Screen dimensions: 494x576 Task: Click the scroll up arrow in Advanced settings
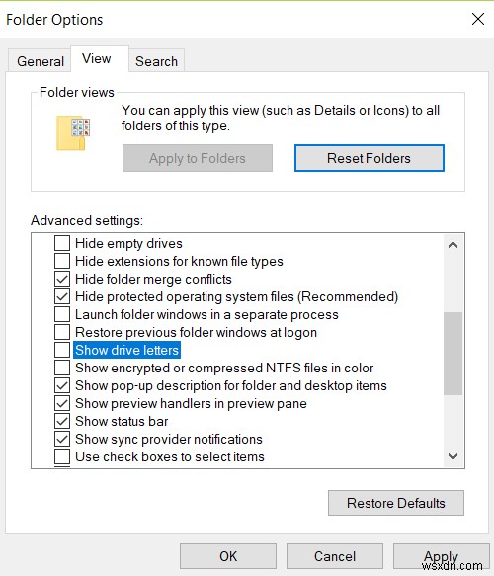pyautogui.click(x=453, y=245)
